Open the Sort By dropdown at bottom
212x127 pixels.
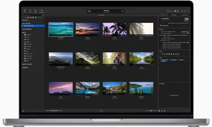(55, 111)
